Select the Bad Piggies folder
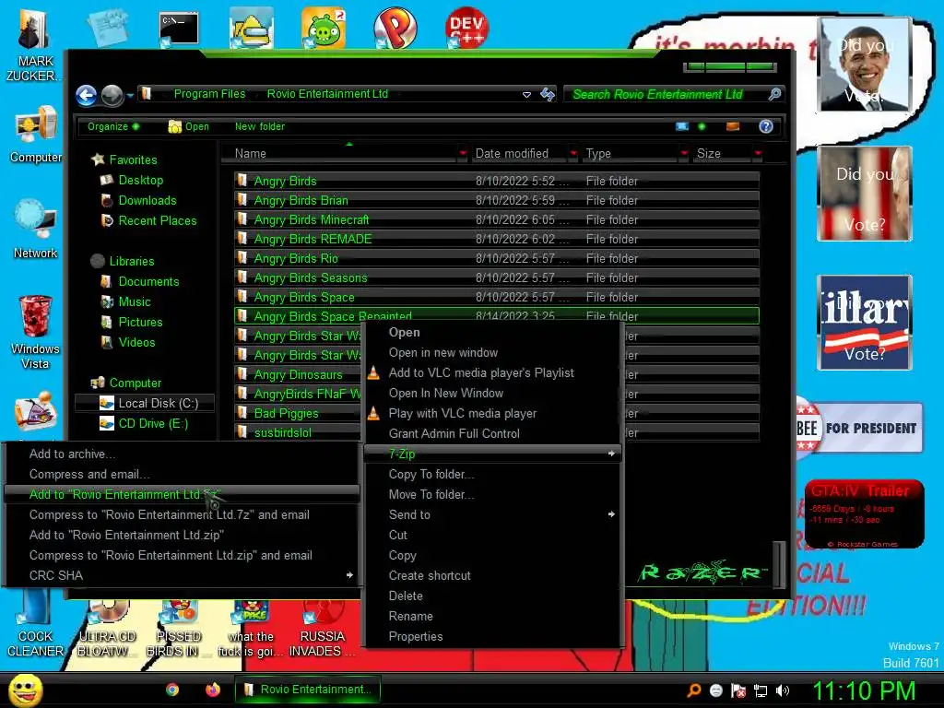 click(x=298, y=413)
